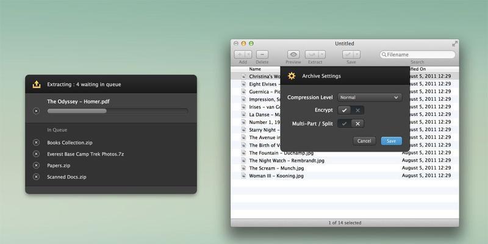This screenshot has height=244, width=488.
Task: Disable Encrypt with the X toggle
Action: (358, 110)
